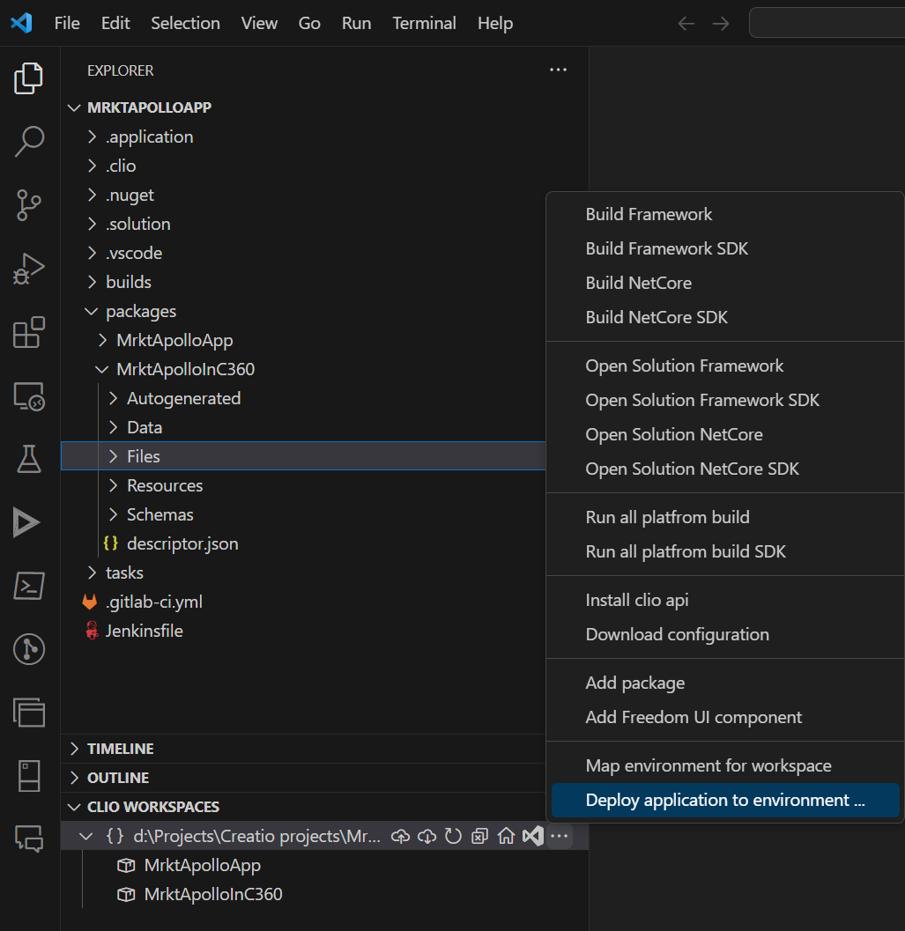Viewport: 905px width, 931px height.
Task: Open the Run and Debug view
Action: [x=28, y=269]
